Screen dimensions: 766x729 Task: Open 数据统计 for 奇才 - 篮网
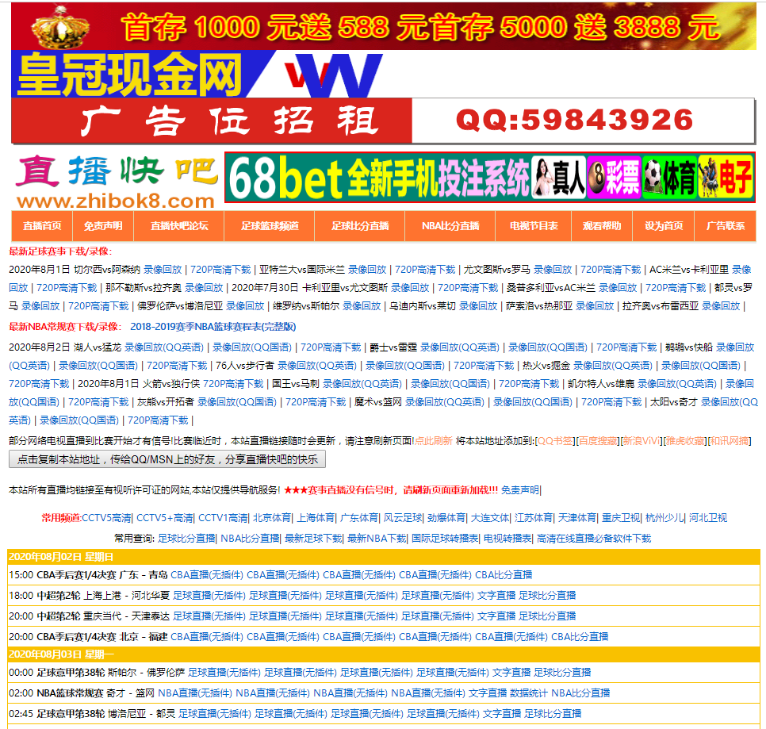click(529, 693)
